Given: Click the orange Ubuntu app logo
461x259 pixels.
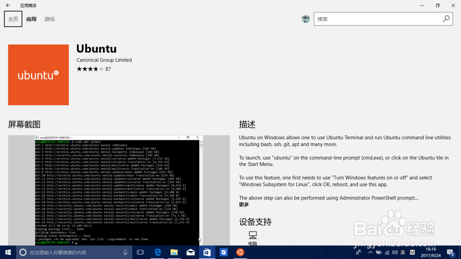Looking at the screenshot, I should 39,75.
